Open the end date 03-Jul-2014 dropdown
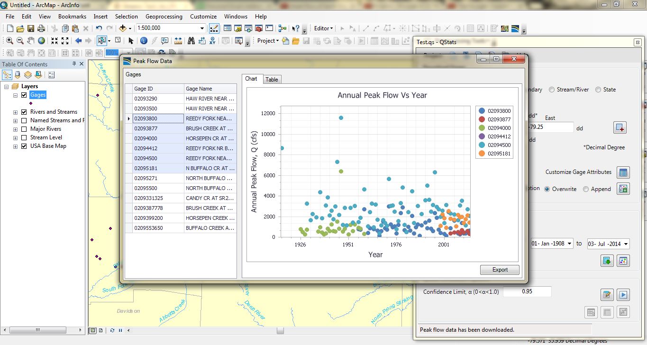The width and height of the screenshot is (647, 345). tap(626, 244)
